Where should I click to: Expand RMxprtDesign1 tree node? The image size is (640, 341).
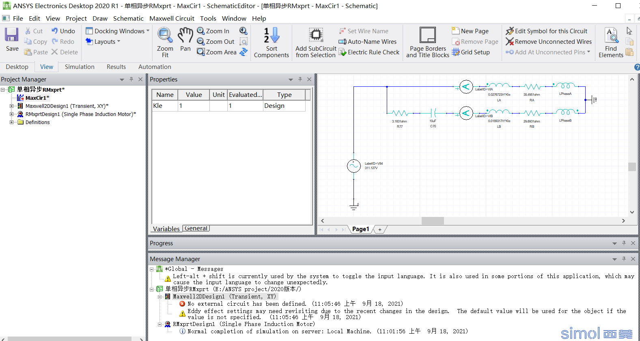click(12, 114)
